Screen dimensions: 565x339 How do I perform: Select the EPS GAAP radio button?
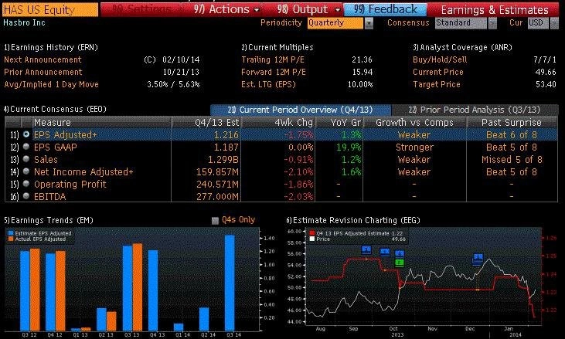point(26,147)
